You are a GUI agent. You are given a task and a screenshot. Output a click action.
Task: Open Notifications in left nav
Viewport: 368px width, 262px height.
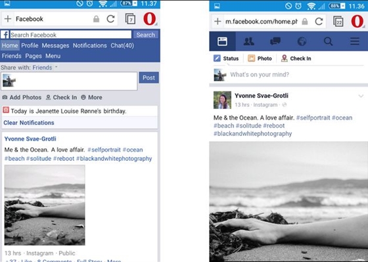90,45
